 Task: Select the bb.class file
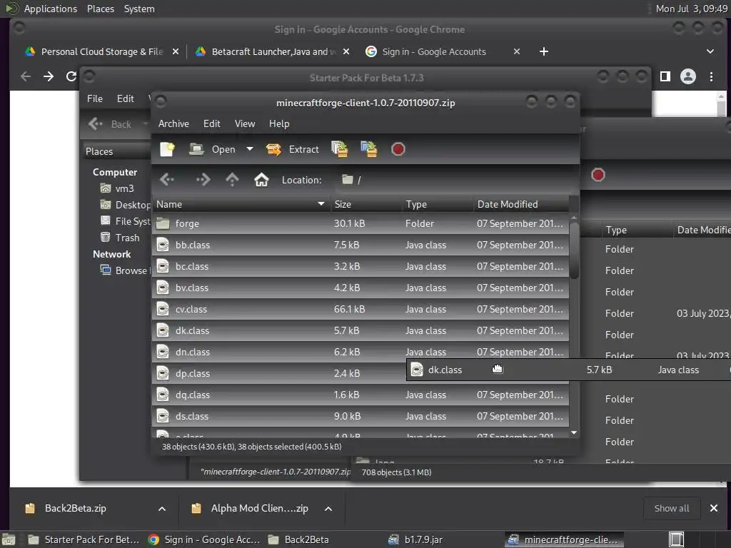[360, 245]
